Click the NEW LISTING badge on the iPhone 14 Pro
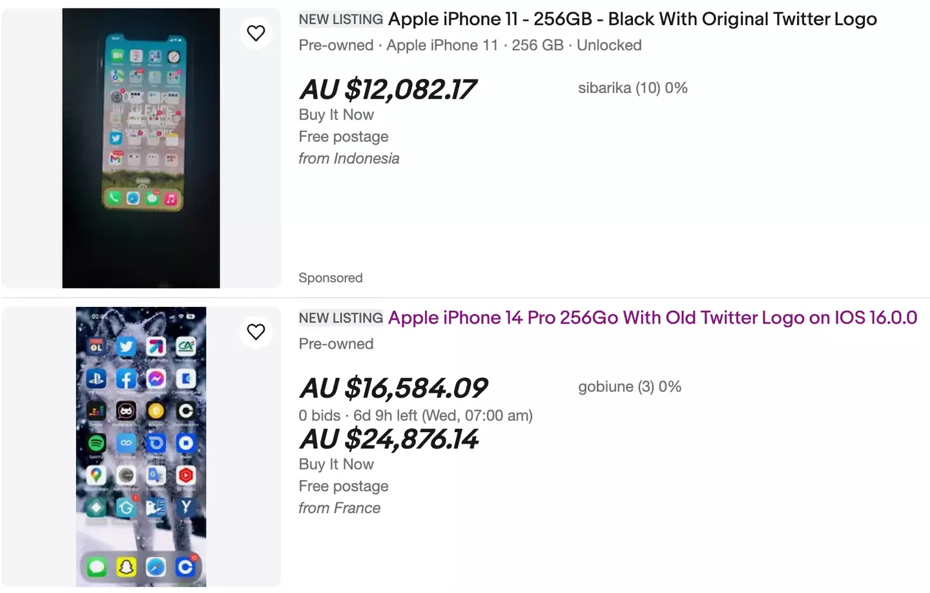This screenshot has height=593, width=930. pos(341,318)
